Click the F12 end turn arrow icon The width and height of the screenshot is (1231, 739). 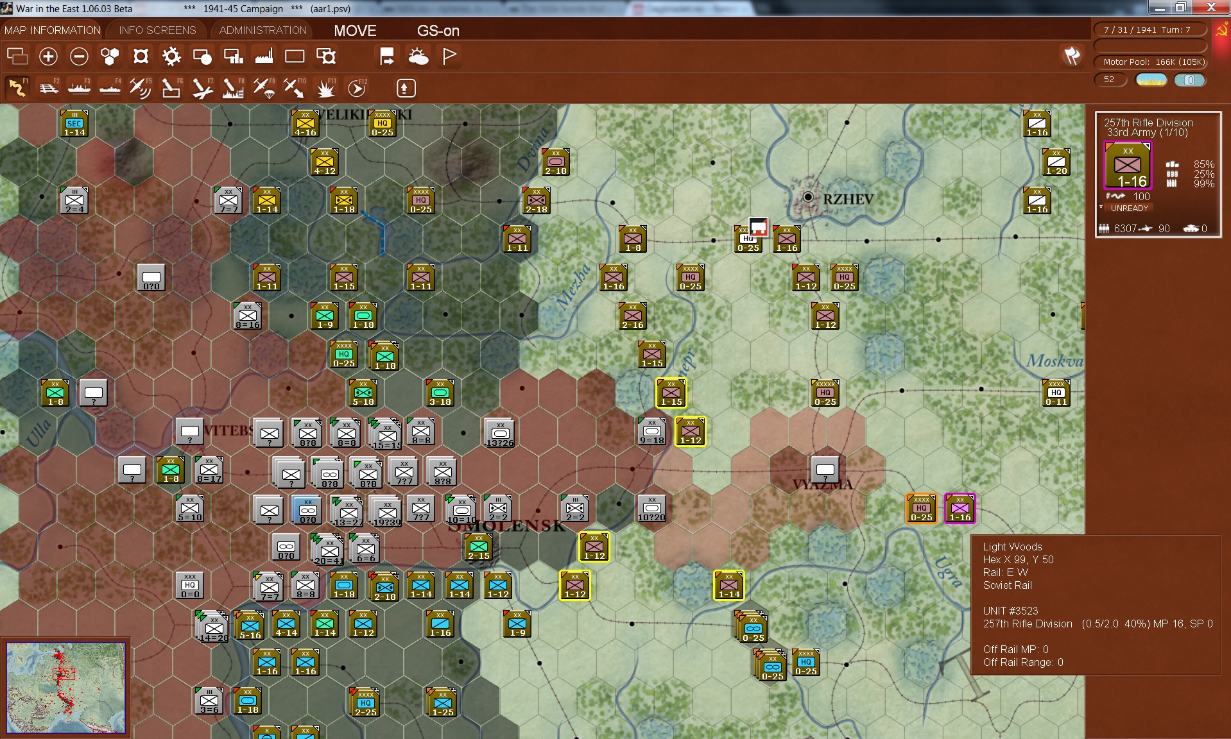tap(357, 88)
